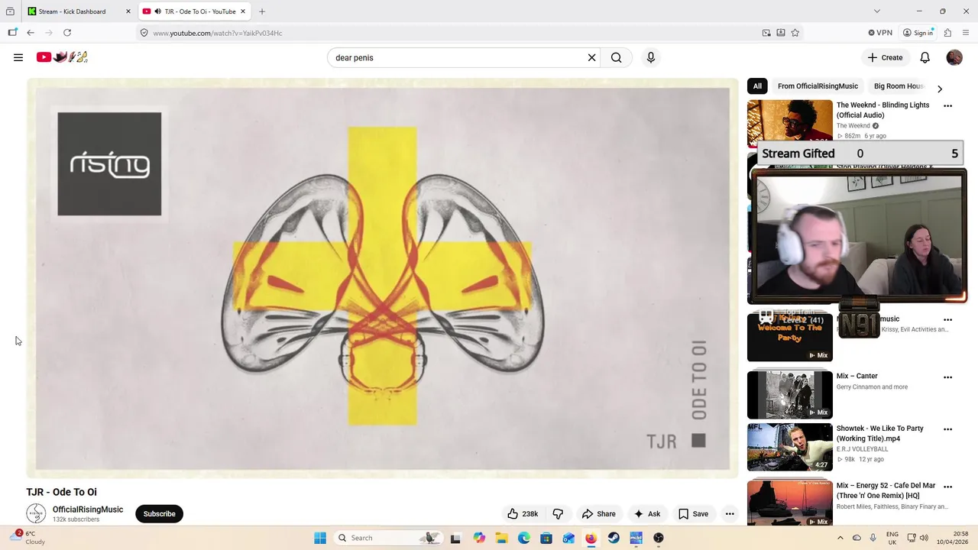Bookmark this page with star icon
This screenshot has height=550, width=978.
coord(795,33)
